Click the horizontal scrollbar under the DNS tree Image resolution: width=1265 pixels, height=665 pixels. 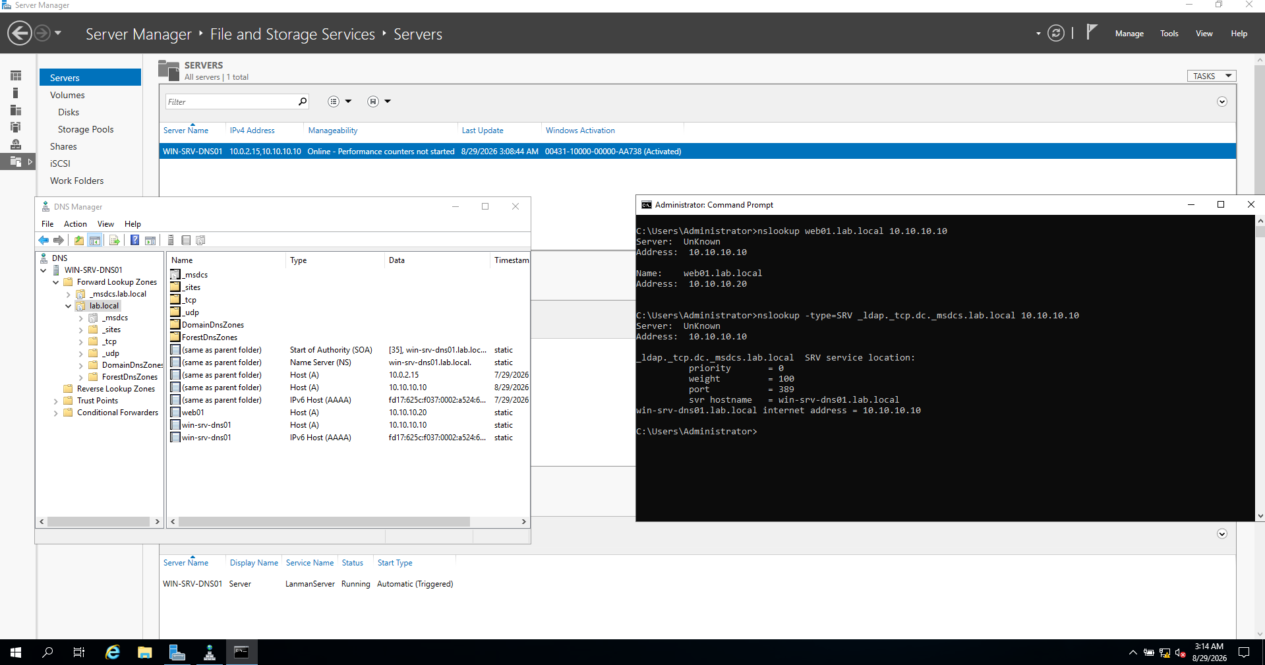pyautogui.click(x=100, y=521)
